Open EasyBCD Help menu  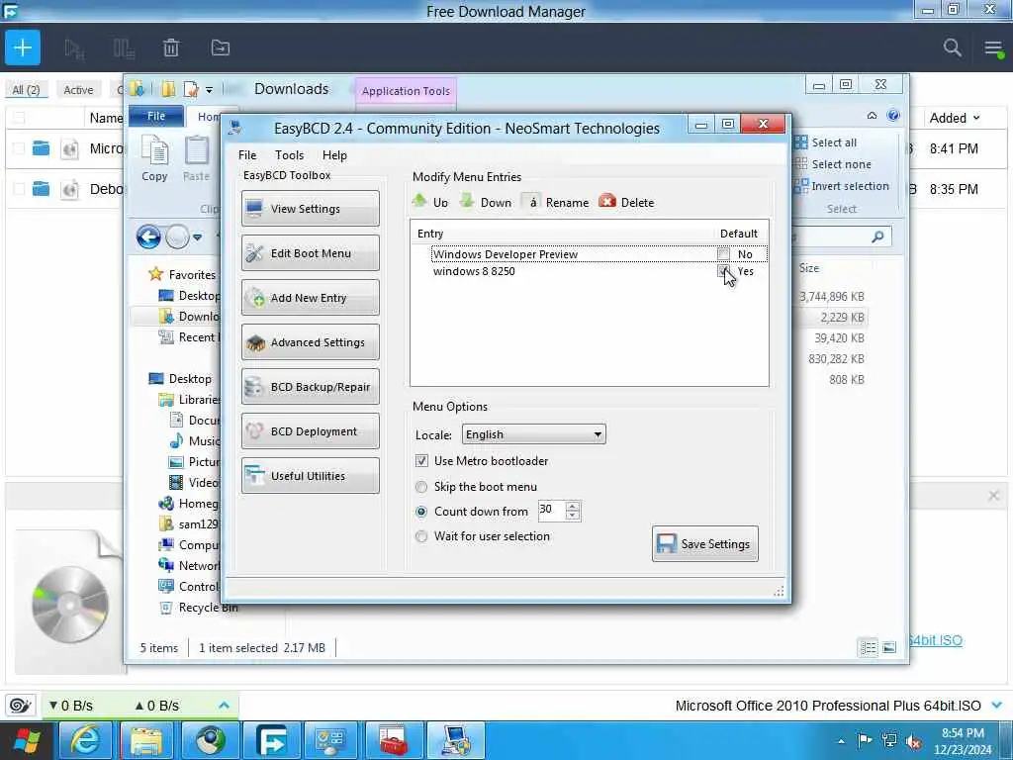(334, 155)
